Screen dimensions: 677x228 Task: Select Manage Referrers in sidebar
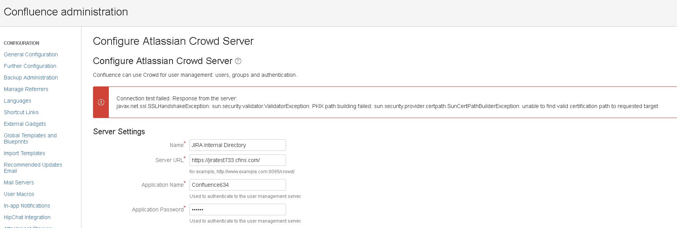point(26,89)
